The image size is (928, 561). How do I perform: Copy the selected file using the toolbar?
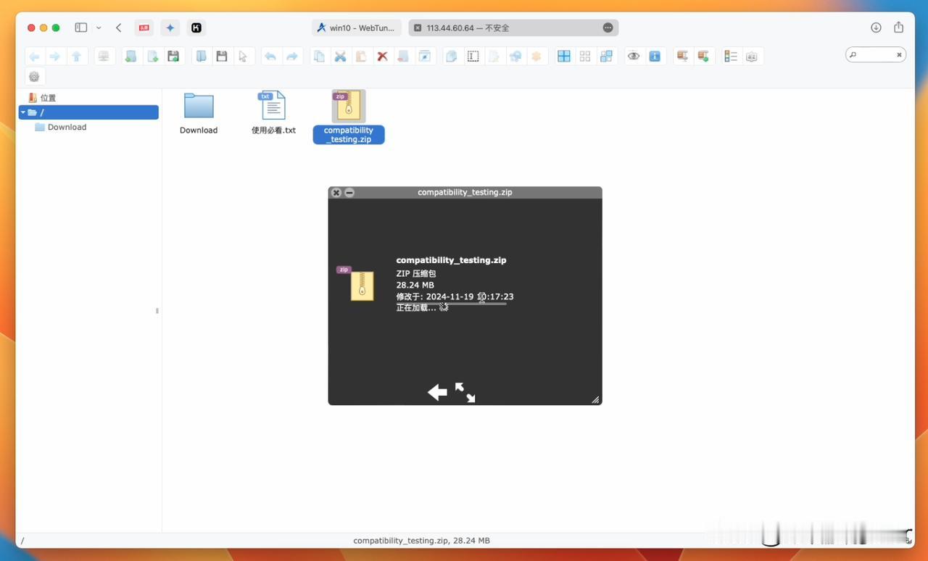319,57
